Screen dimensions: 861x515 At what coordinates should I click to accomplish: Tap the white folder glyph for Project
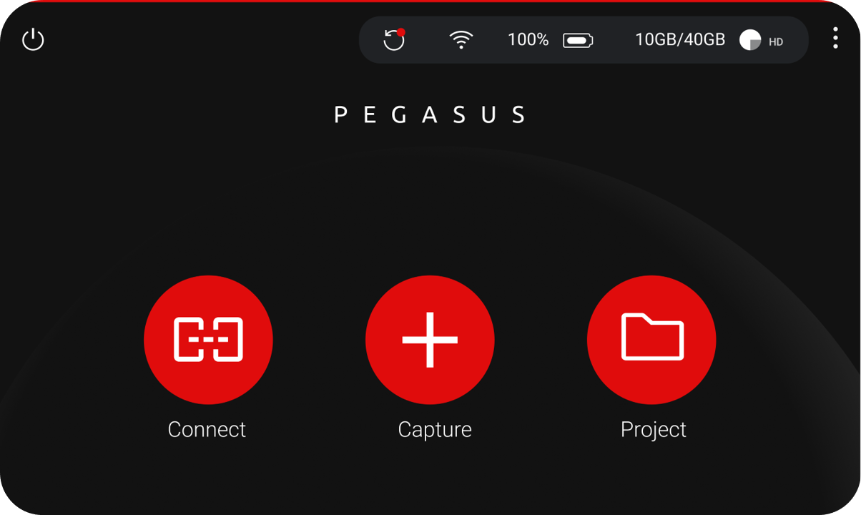[x=653, y=336]
